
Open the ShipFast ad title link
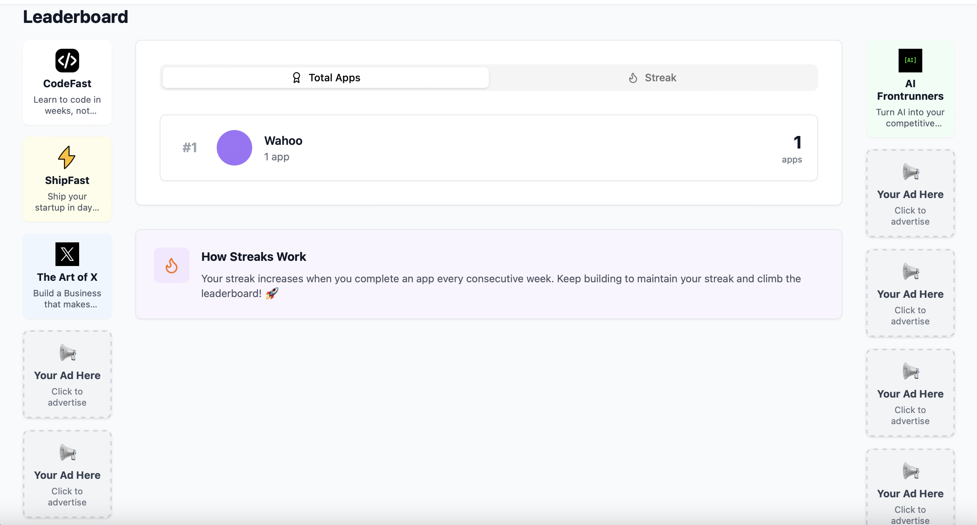click(67, 180)
